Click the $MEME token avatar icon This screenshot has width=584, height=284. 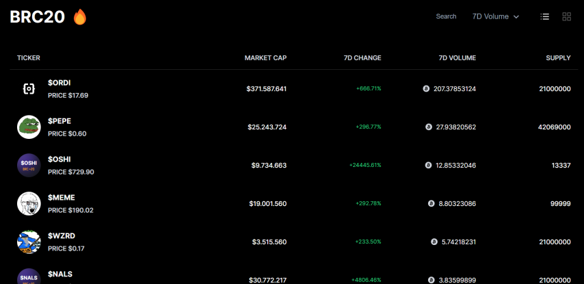[x=29, y=203]
